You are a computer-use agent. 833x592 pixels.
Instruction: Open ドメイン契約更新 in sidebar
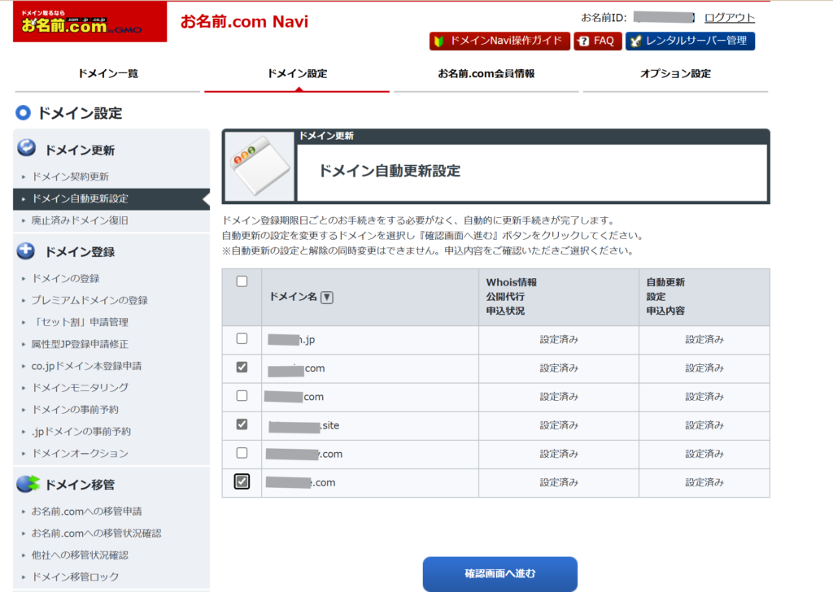click(x=70, y=176)
